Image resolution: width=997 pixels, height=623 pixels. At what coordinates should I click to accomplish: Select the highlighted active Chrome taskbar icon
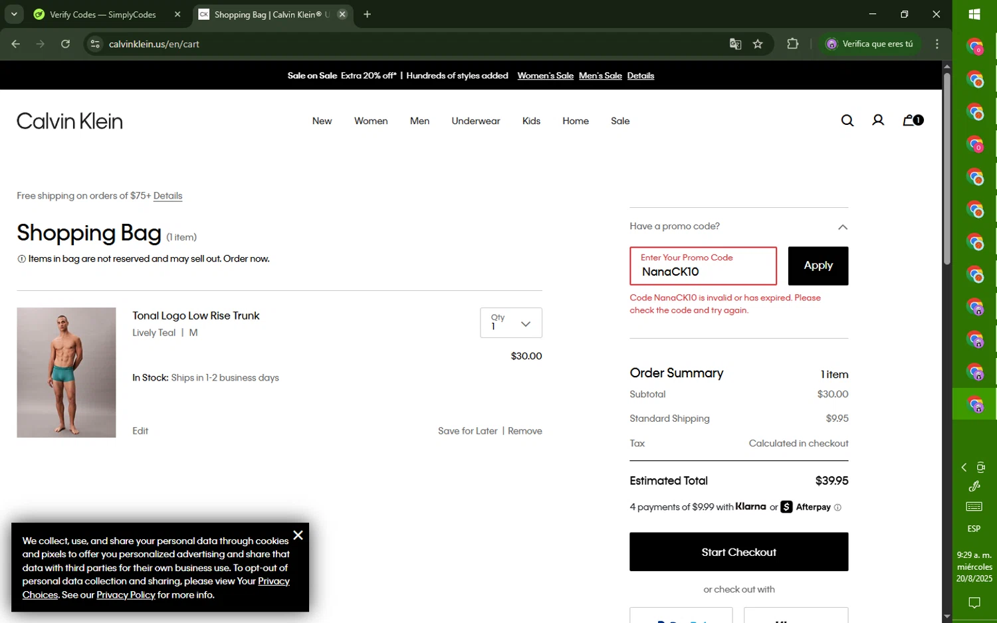click(974, 404)
